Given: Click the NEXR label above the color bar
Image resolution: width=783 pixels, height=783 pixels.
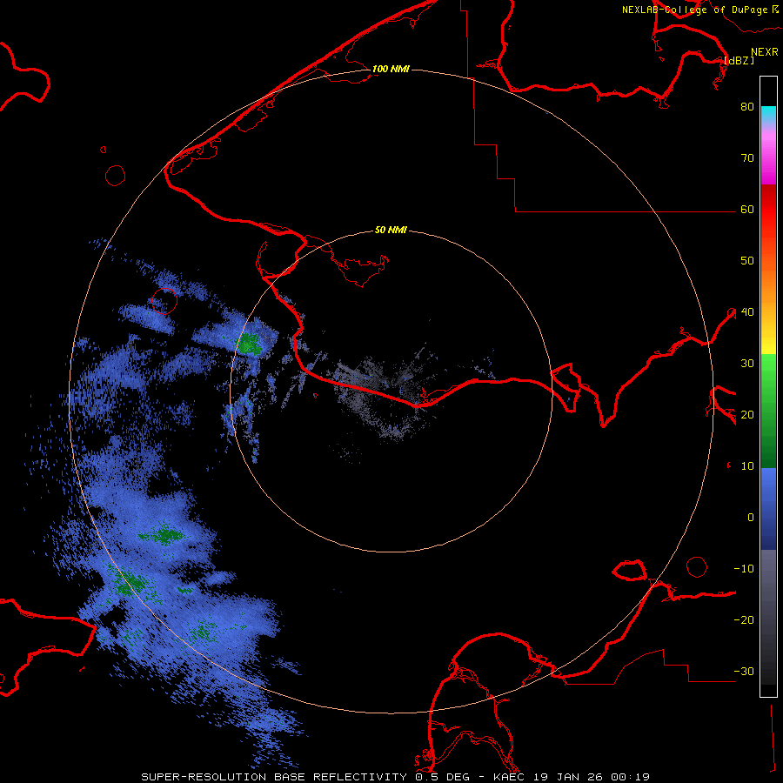Looking at the screenshot, I should (765, 52).
